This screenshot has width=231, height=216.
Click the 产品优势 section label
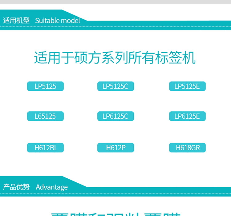(x=16, y=187)
